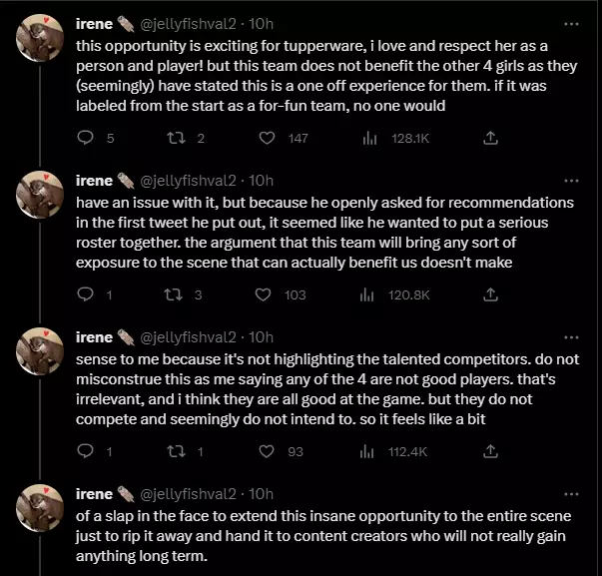Open more options on the second tweet
Image resolution: width=602 pixels, height=576 pixels.
coord(570,180)
